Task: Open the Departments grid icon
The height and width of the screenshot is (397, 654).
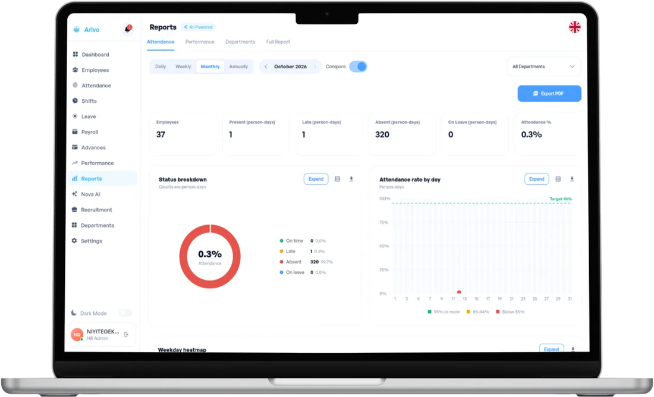Action: [74, 225]
